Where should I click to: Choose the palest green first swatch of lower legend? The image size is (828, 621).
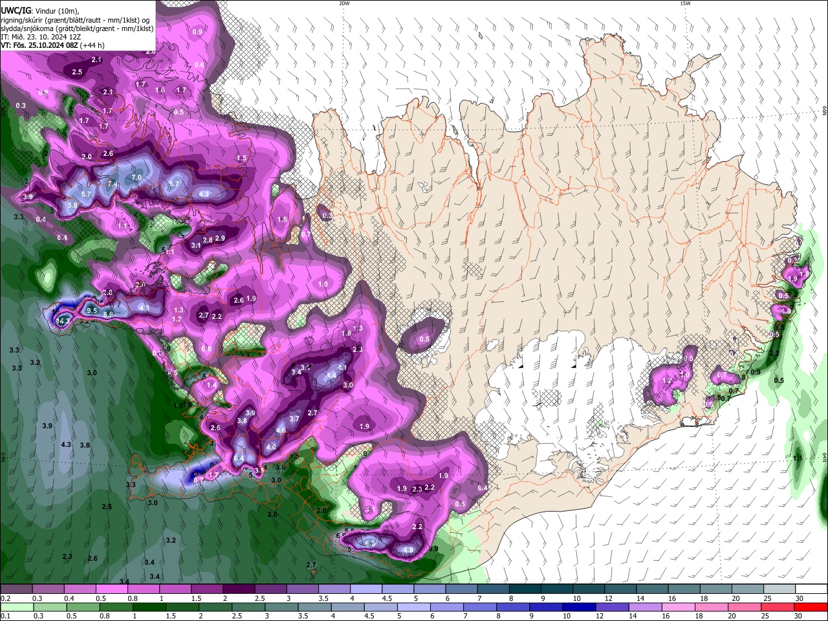[17, 607]
